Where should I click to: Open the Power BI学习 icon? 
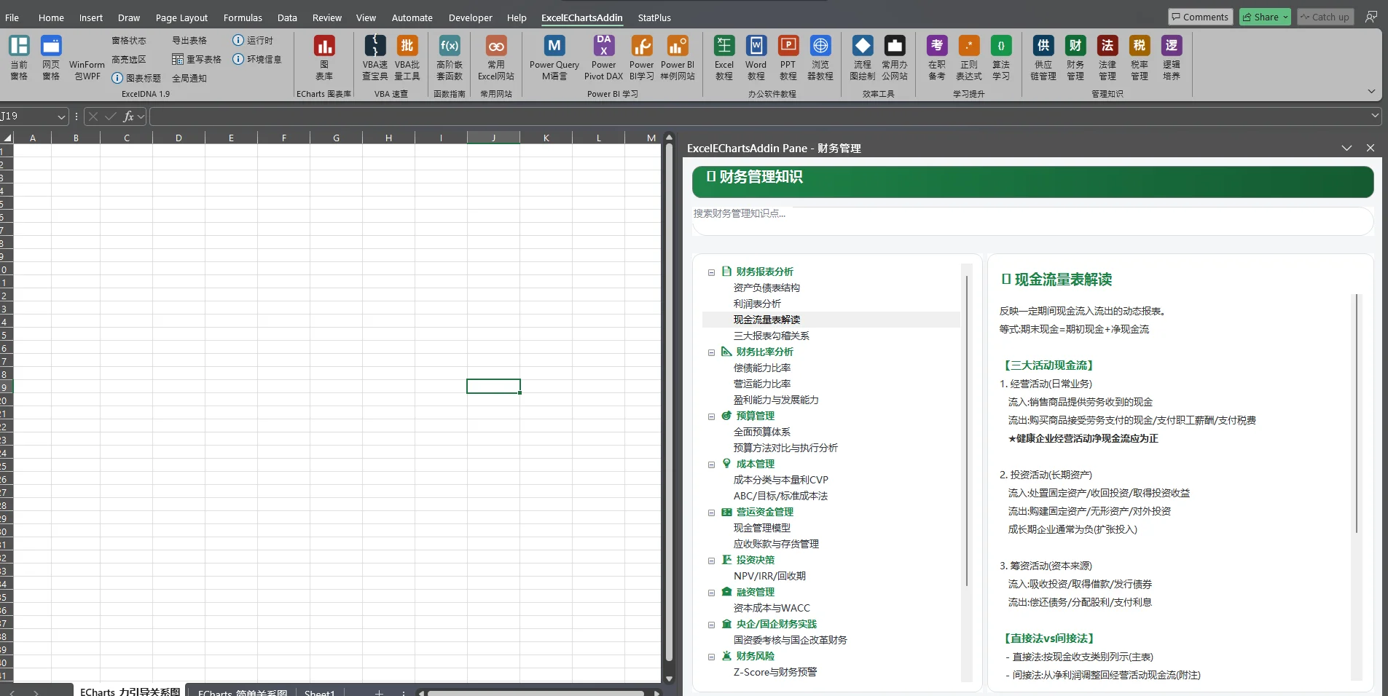click(642, 58)
